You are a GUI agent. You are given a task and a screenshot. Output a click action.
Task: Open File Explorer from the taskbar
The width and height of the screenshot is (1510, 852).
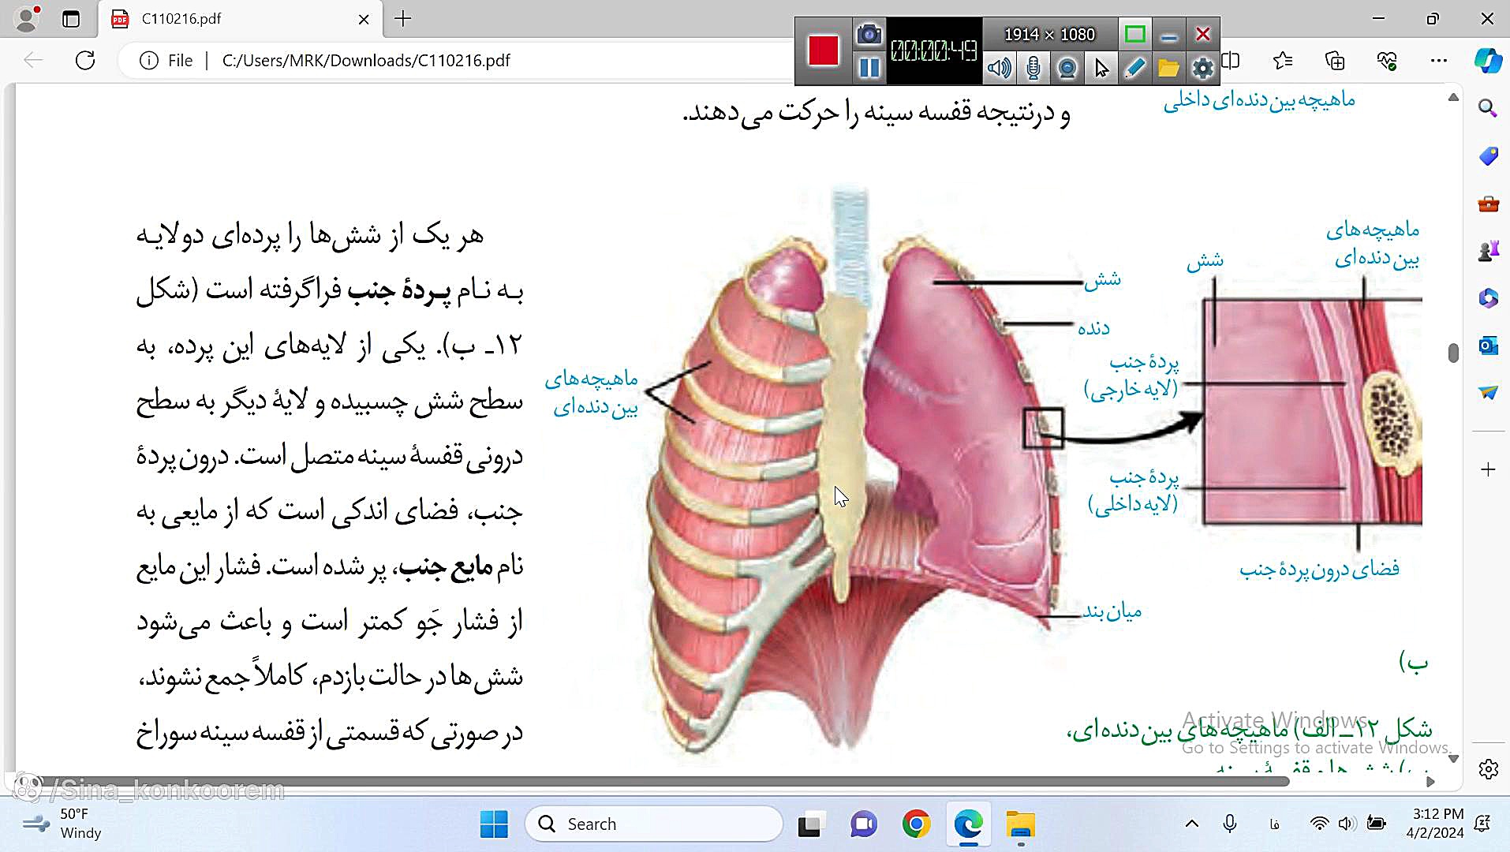click(x=1021, y=824)
